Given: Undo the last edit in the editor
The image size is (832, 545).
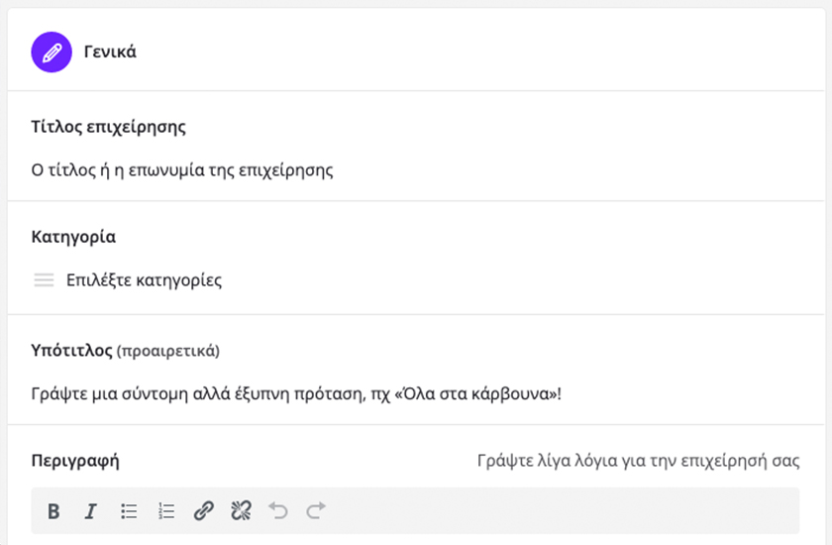Looking at the screenshot, I should (278, 511).
